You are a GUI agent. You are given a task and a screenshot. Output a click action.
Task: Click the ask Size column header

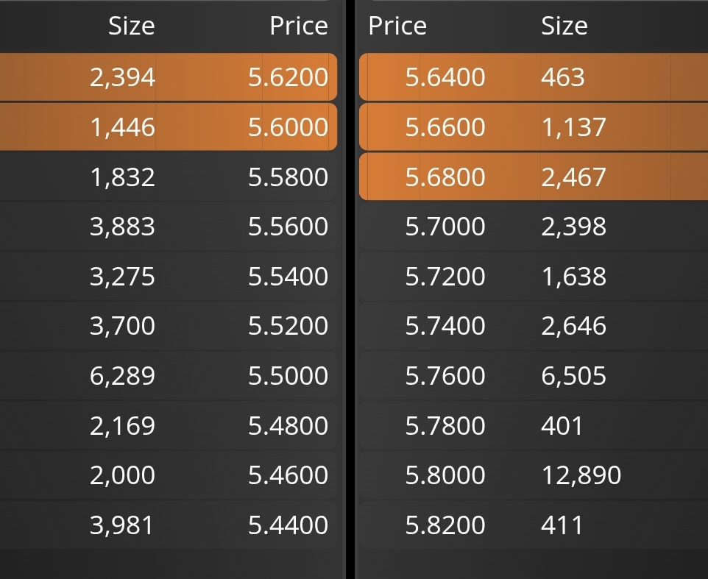[x=564, y=26]
